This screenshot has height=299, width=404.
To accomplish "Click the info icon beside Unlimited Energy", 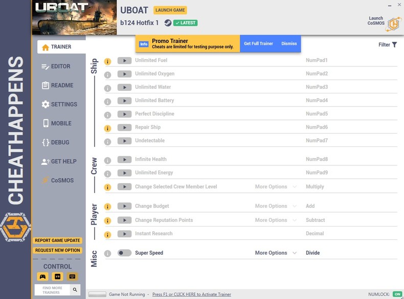I will (x=107, y=174).
